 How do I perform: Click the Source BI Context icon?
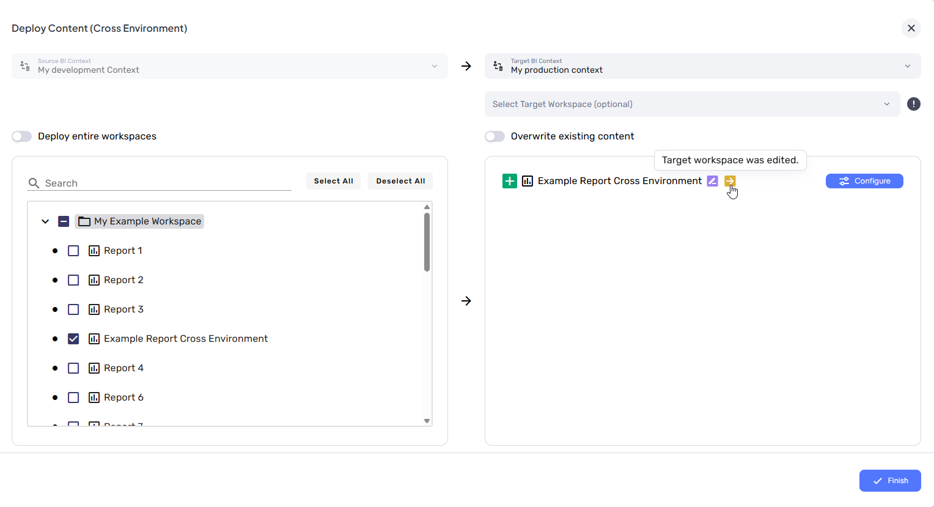click(x=25, y=66)
